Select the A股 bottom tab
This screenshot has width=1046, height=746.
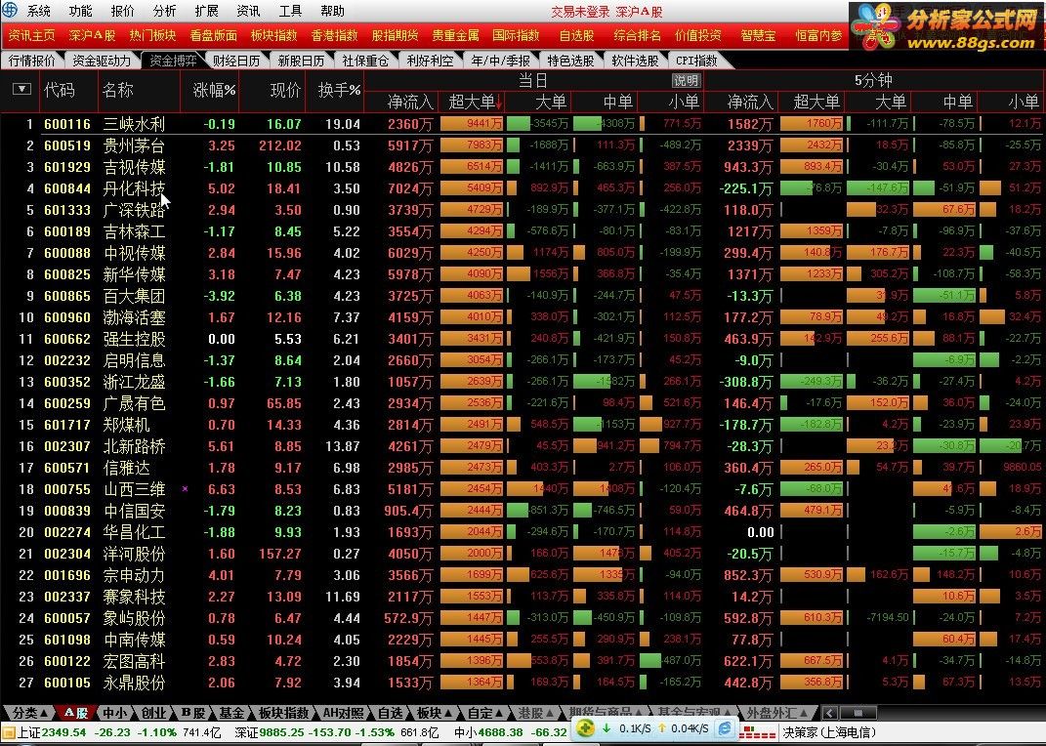[75, 713]
